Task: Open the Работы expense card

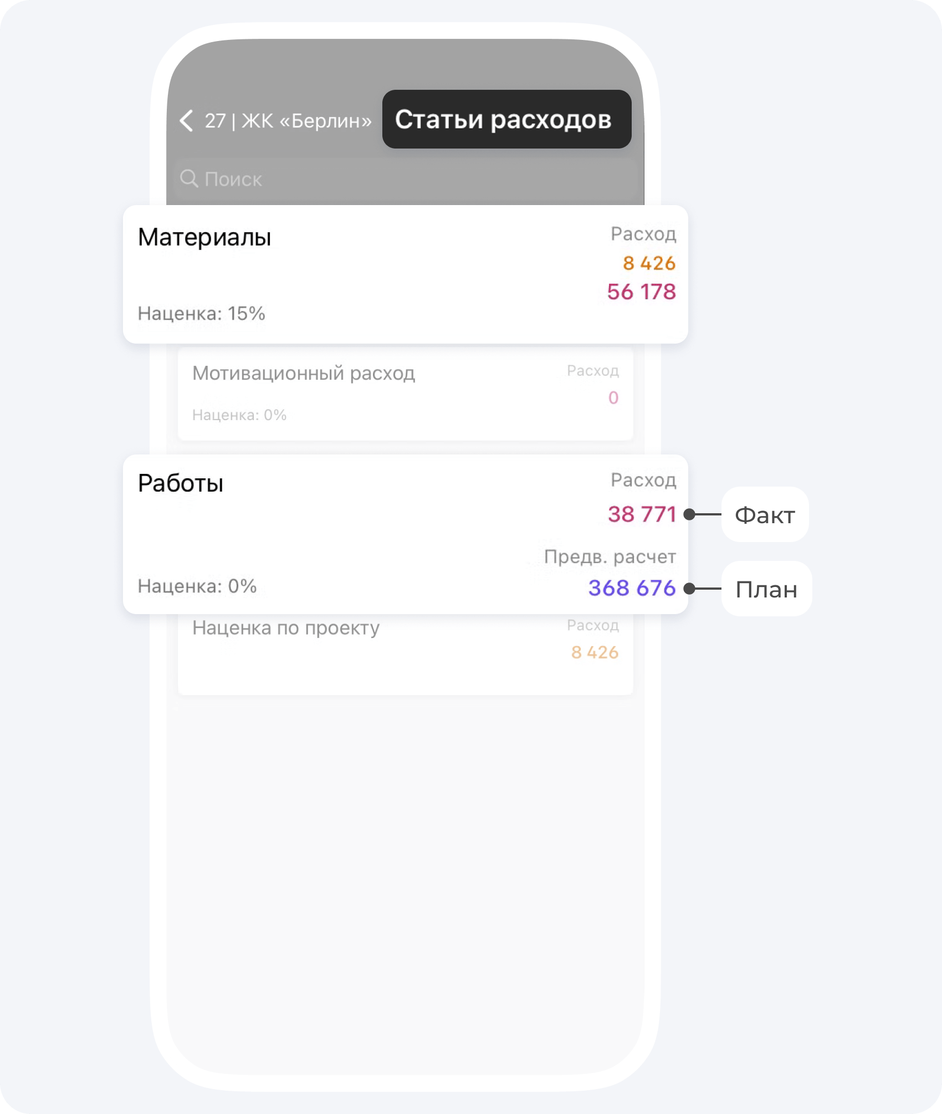Action: click(406, 534)
